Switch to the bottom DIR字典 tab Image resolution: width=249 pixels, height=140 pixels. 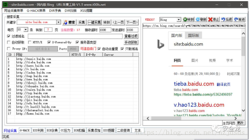[x=52, y=131]
